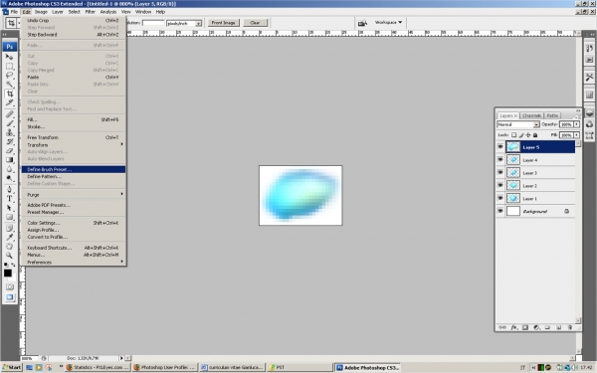Image resolution: width=597 pixels, height=373 pixels.
Task: Select the Healing Brush tool
Action: tap(10, 113)
